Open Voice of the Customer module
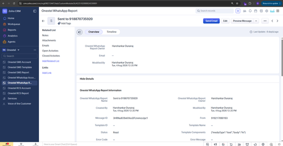283x146 pixels. pyautogui.click(x=19, y=104)
